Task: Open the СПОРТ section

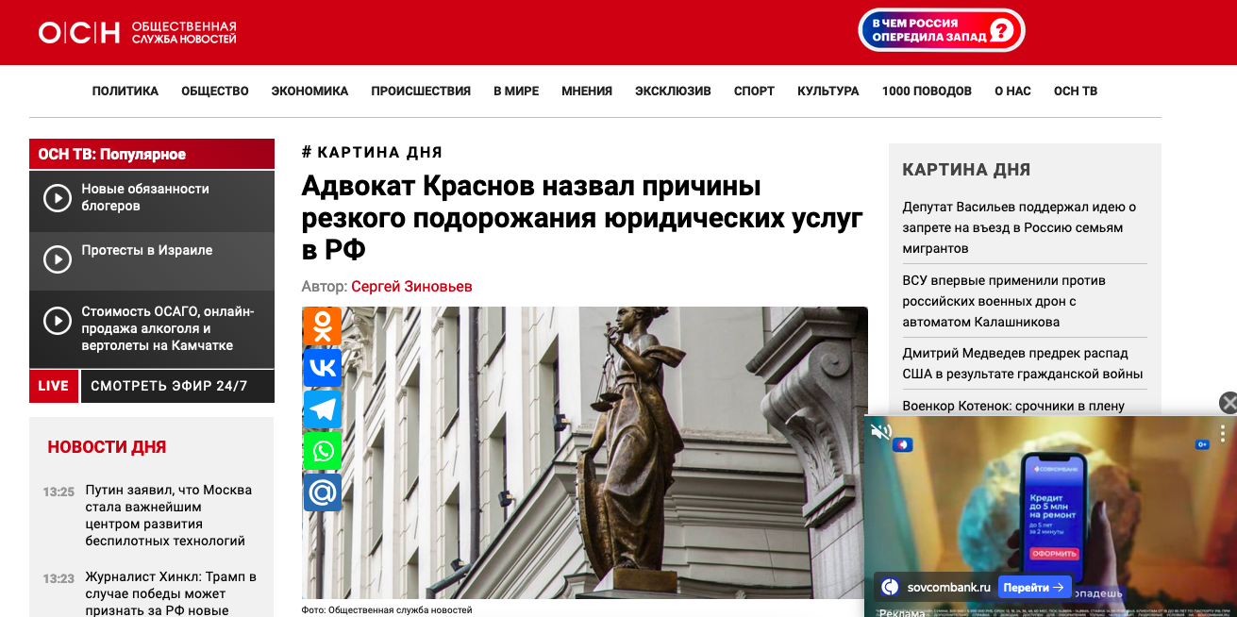Action: click(754, 92)
